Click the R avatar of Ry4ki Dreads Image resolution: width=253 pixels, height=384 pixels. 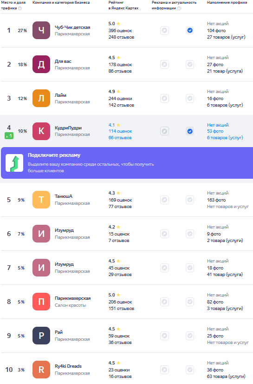pos(41,370)
